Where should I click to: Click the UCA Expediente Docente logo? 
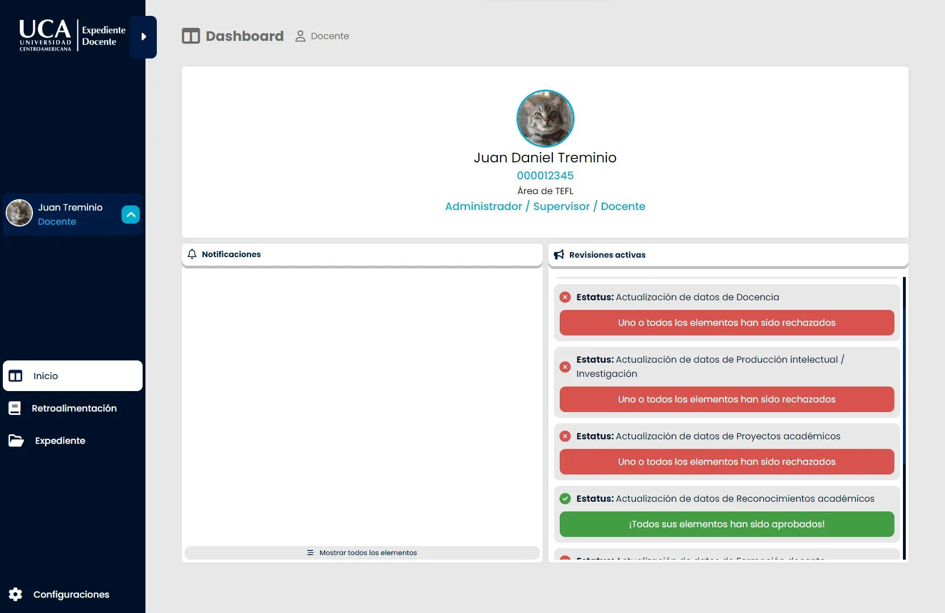[x=72, y=35]
